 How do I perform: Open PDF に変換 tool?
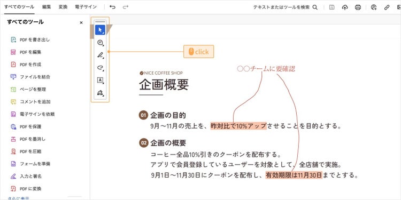26,189
